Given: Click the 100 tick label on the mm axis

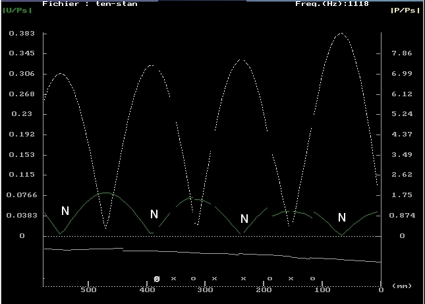Looking at the screenshot, I should [322, 290].
